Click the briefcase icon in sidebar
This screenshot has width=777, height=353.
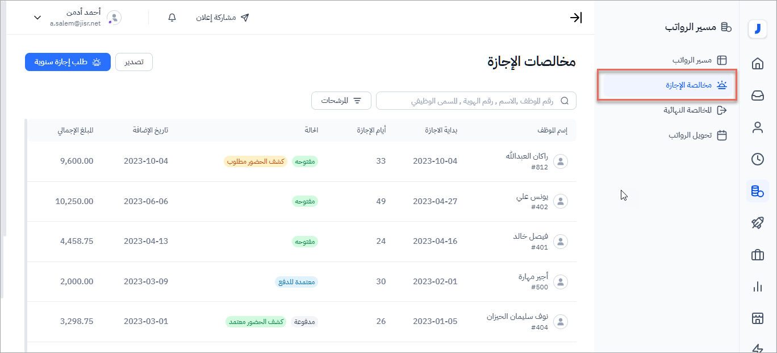(757, 255)
